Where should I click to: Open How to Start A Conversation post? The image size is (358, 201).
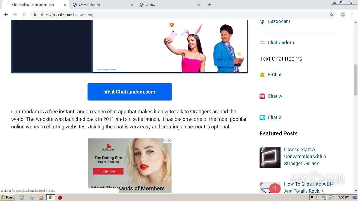coord(305,156)
